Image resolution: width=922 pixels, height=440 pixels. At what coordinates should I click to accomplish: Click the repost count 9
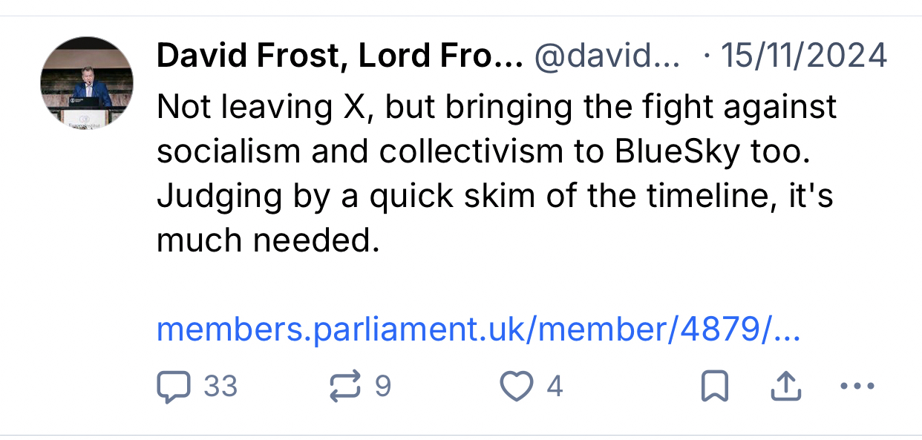click(383, 387)
